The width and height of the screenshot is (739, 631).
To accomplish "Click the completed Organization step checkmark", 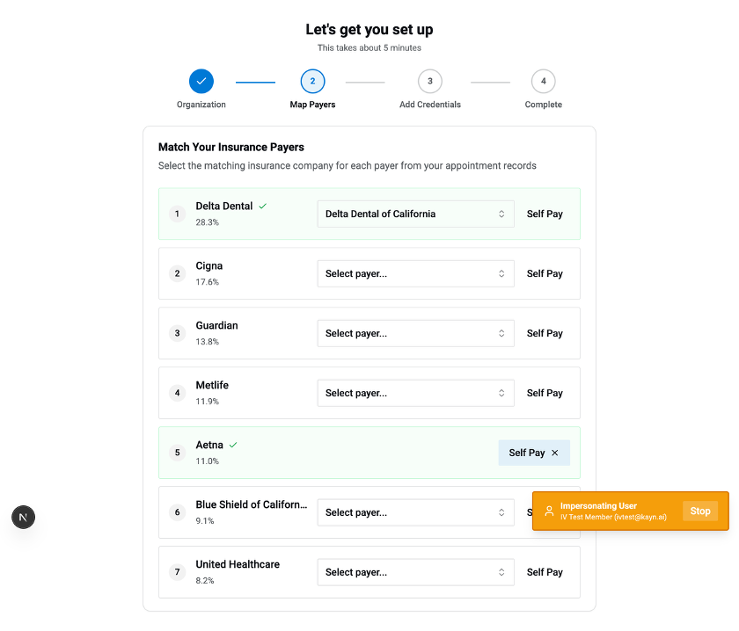I will point(201,82).
